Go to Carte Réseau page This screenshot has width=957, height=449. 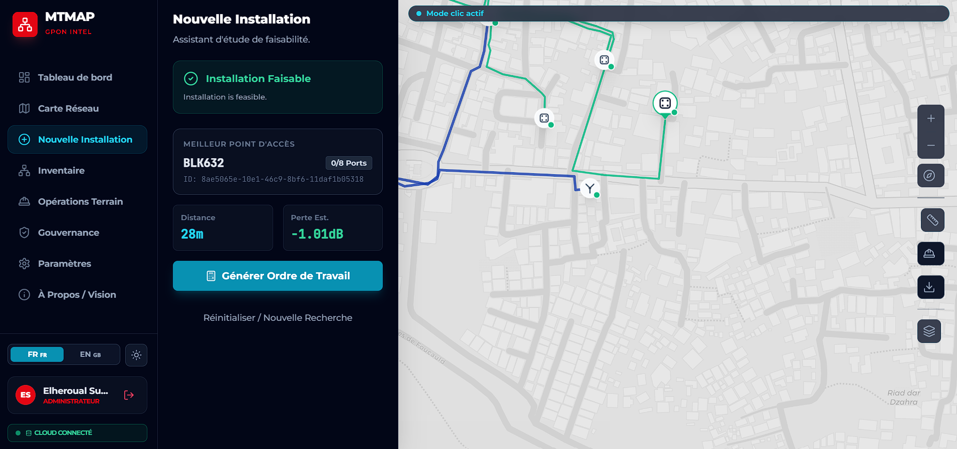click(68, 109)
